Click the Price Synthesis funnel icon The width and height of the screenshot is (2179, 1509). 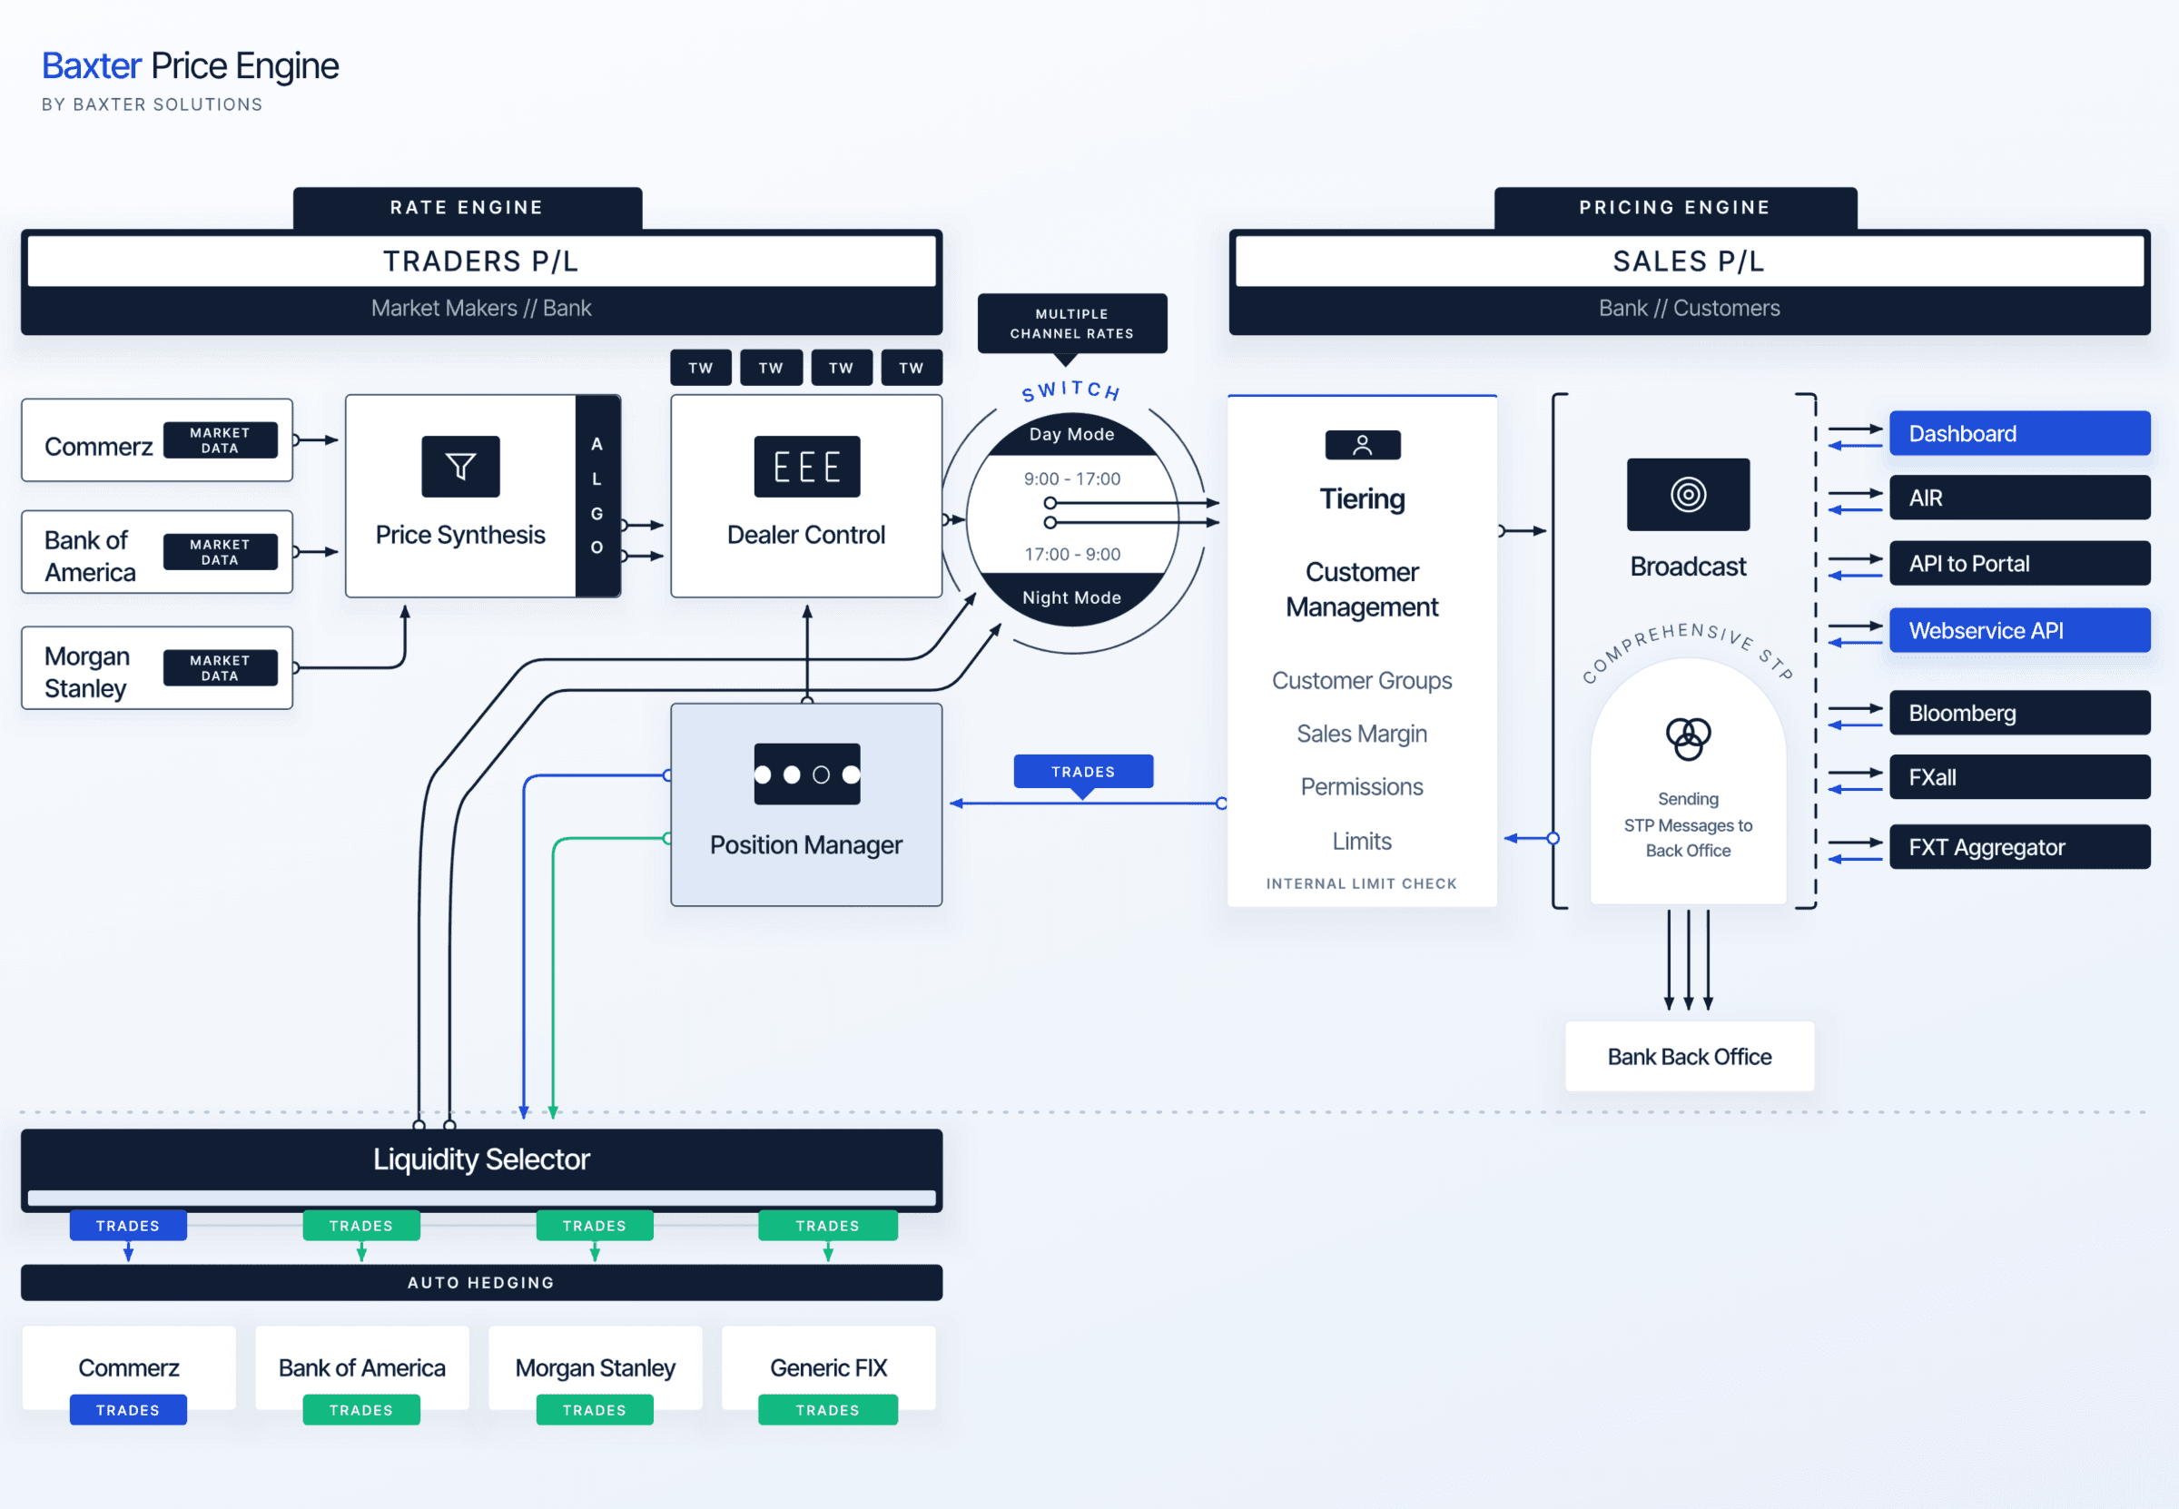pyautogui.click(x=460, y=466)
